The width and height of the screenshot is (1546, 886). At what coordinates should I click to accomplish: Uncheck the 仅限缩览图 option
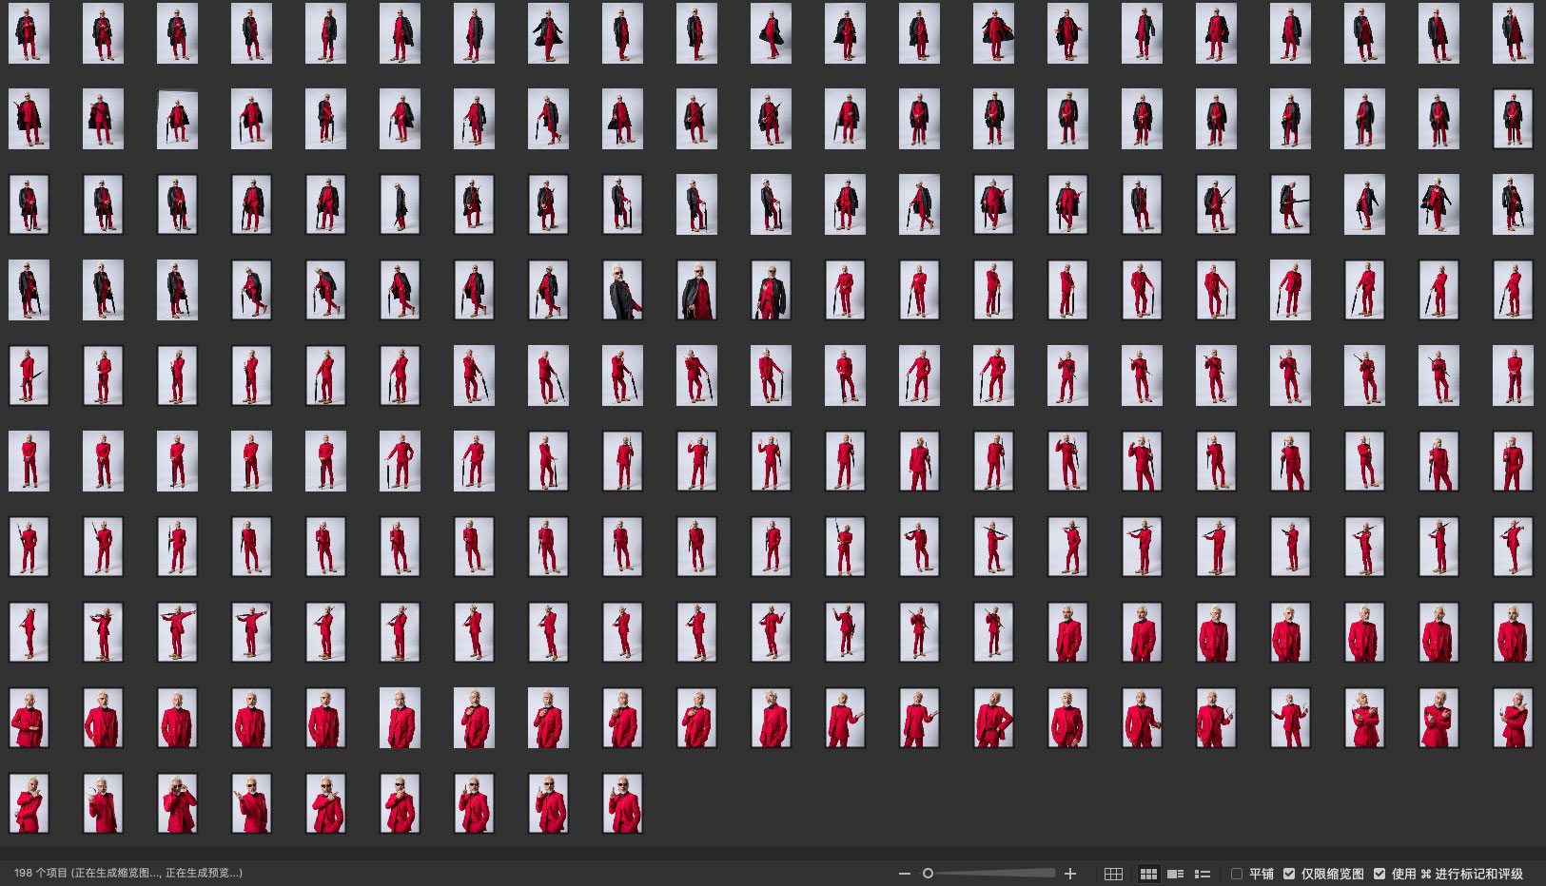(x=1289, y=874)
